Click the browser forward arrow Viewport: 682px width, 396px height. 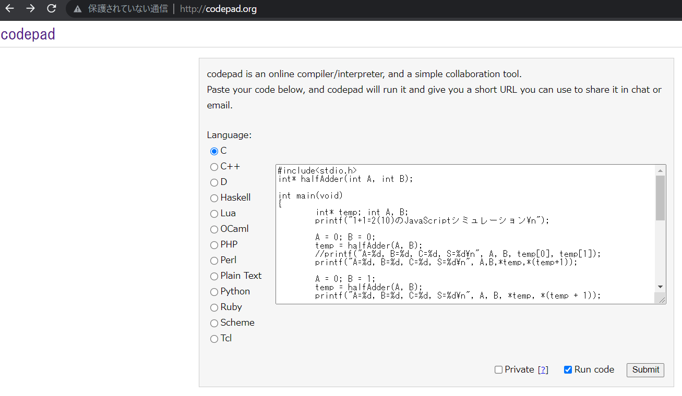click(30, 8)
